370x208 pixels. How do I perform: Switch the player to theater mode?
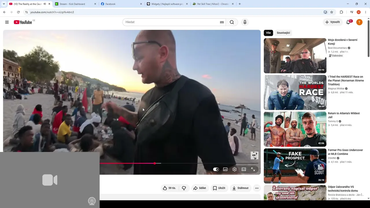244,169
